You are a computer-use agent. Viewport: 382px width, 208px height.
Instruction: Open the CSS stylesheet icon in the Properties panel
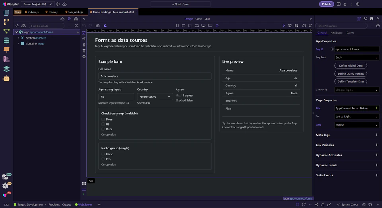pyautogui.click(x=372, y=19)
